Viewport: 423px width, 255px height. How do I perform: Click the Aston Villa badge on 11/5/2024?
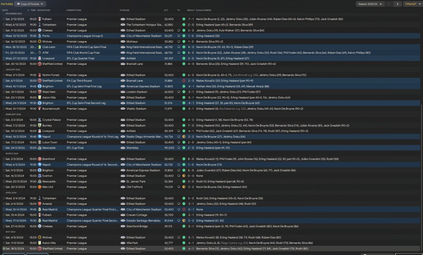coord(40,243)
